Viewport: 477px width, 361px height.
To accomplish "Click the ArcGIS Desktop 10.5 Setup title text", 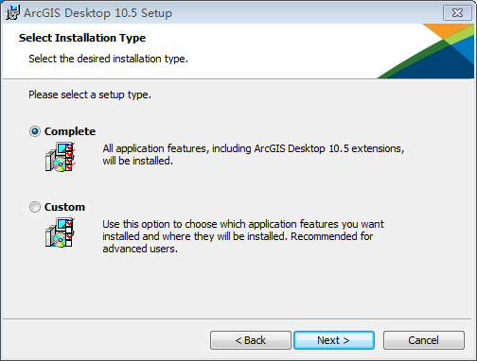I will (97, 13).
